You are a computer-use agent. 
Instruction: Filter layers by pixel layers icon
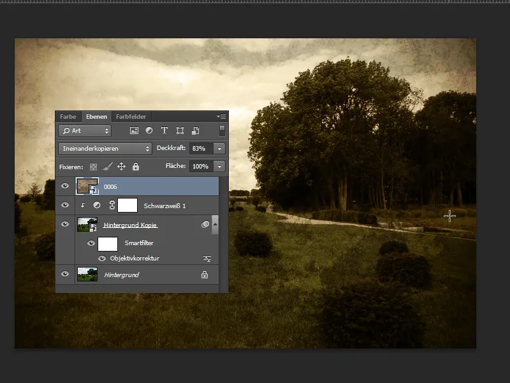134,131
